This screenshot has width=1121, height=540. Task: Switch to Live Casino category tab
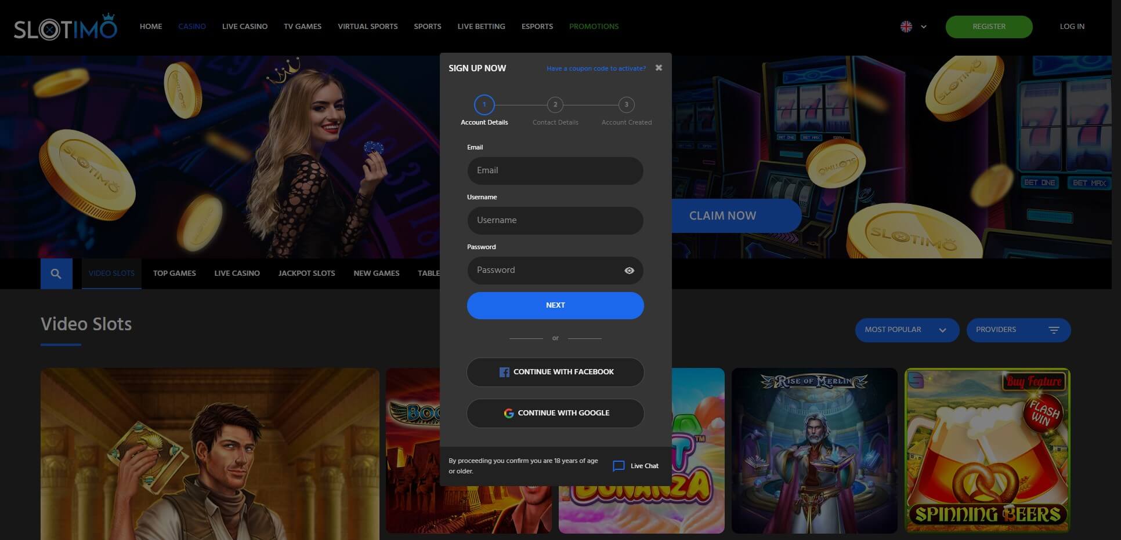(x=237, y=273)
